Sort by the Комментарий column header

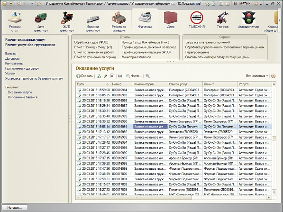pos(150,84)
